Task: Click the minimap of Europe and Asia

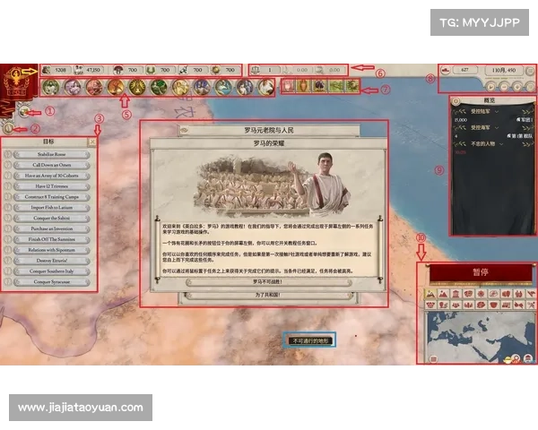Action: [x=481, y=336]
